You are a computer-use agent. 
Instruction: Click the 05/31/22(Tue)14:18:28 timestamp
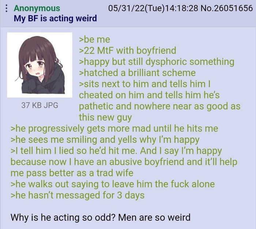[153, 8]
